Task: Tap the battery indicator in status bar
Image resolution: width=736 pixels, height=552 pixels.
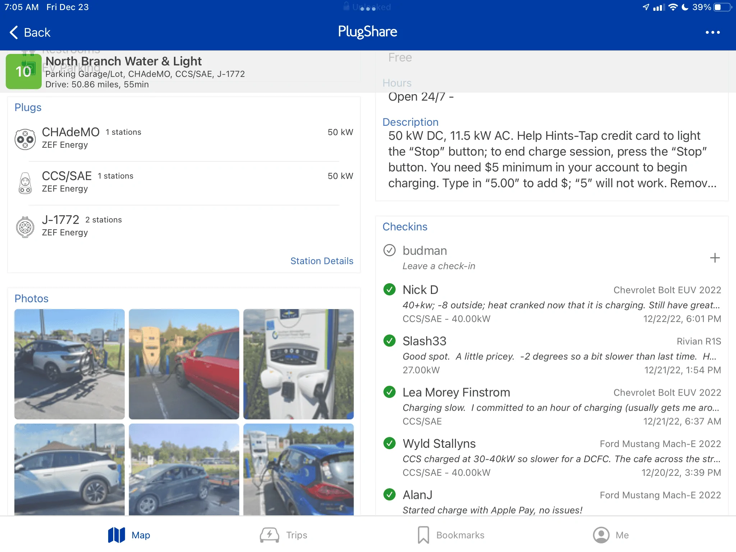Action: pos(722,7)
